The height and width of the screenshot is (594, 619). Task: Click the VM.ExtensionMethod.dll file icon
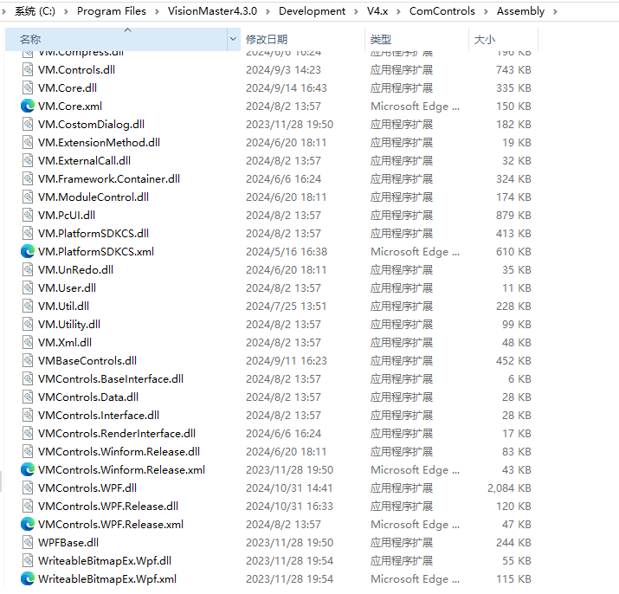click(x=28, y=143)
